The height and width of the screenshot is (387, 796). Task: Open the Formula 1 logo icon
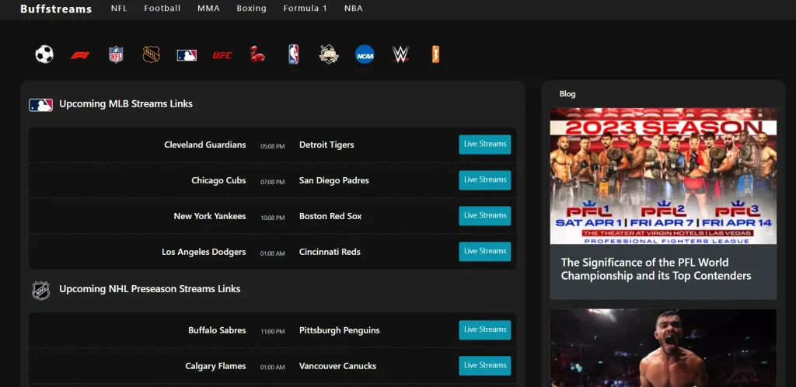[x=80, y=55]
